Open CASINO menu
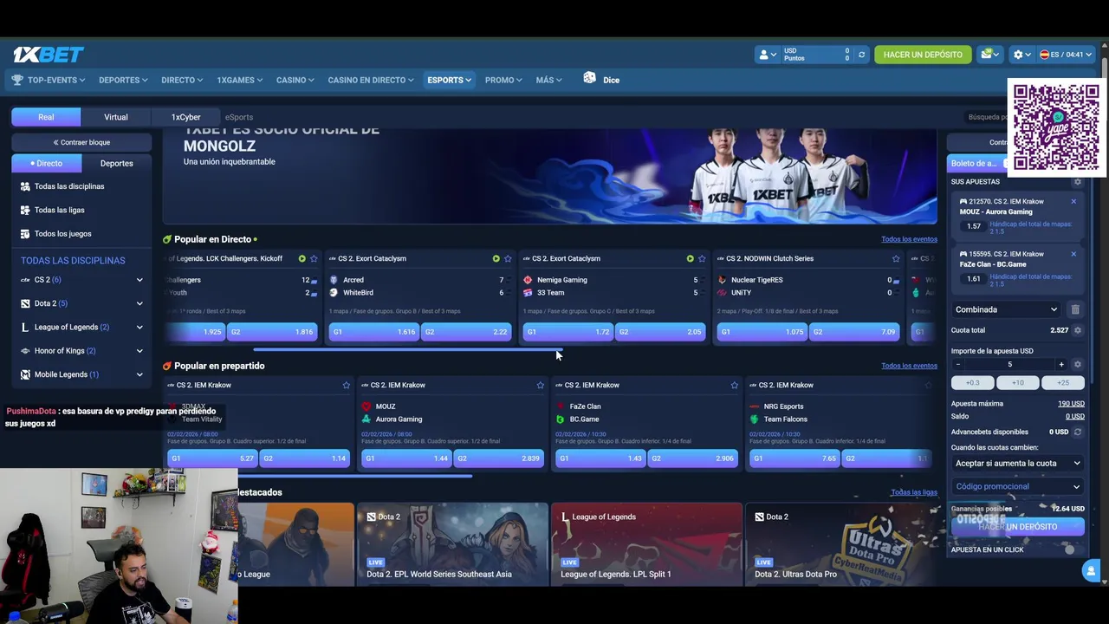 (x=295, y=80)
